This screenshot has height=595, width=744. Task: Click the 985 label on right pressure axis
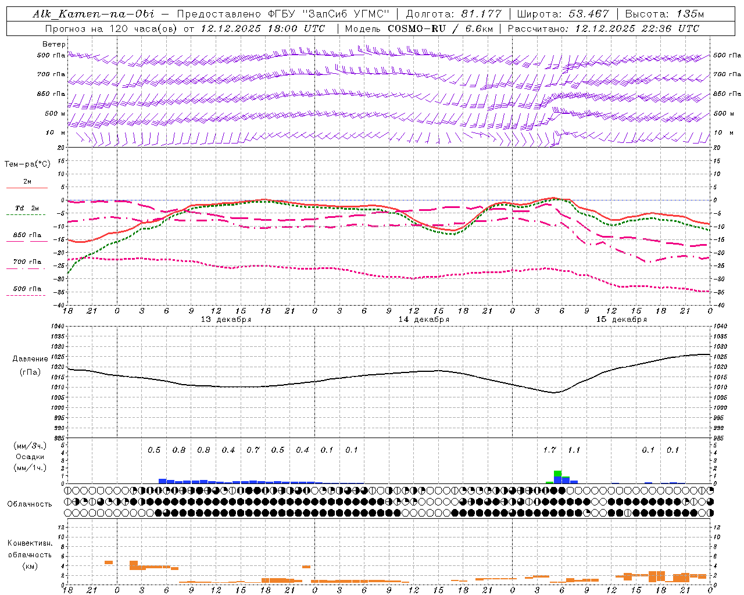(720, 439)
